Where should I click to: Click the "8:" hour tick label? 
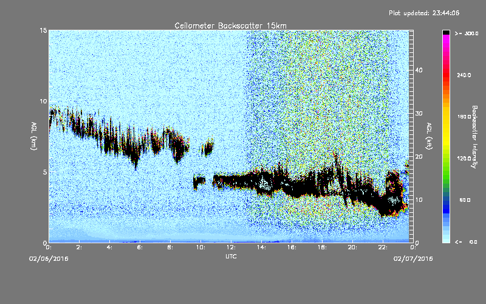click(x=171, y=247)
